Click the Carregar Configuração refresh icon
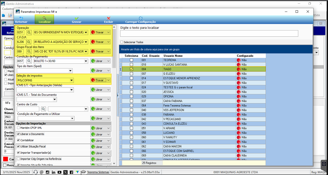This screenshot has height=175, width=328. point(140,18)
